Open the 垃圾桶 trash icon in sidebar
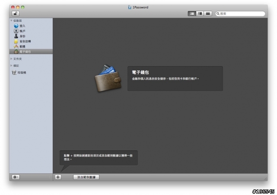The image size is (277, 195). [14, 73]
